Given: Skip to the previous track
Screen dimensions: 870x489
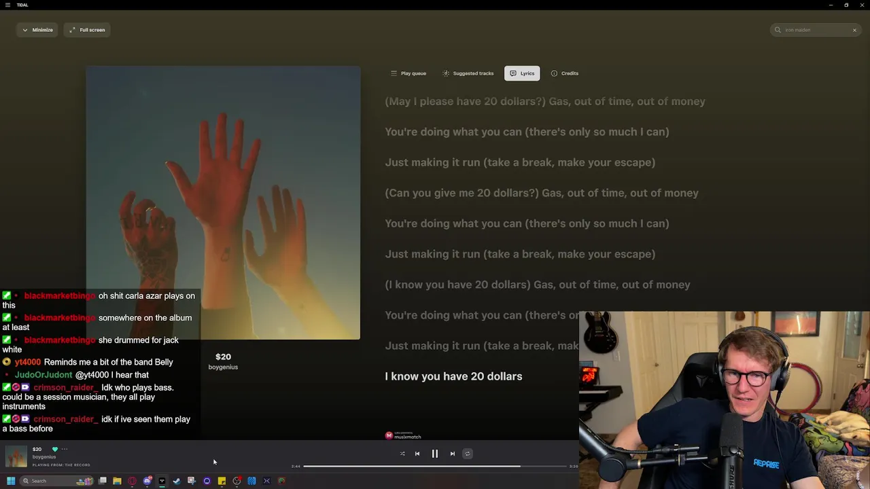Looking at the screenshot, I should [417, 454].
